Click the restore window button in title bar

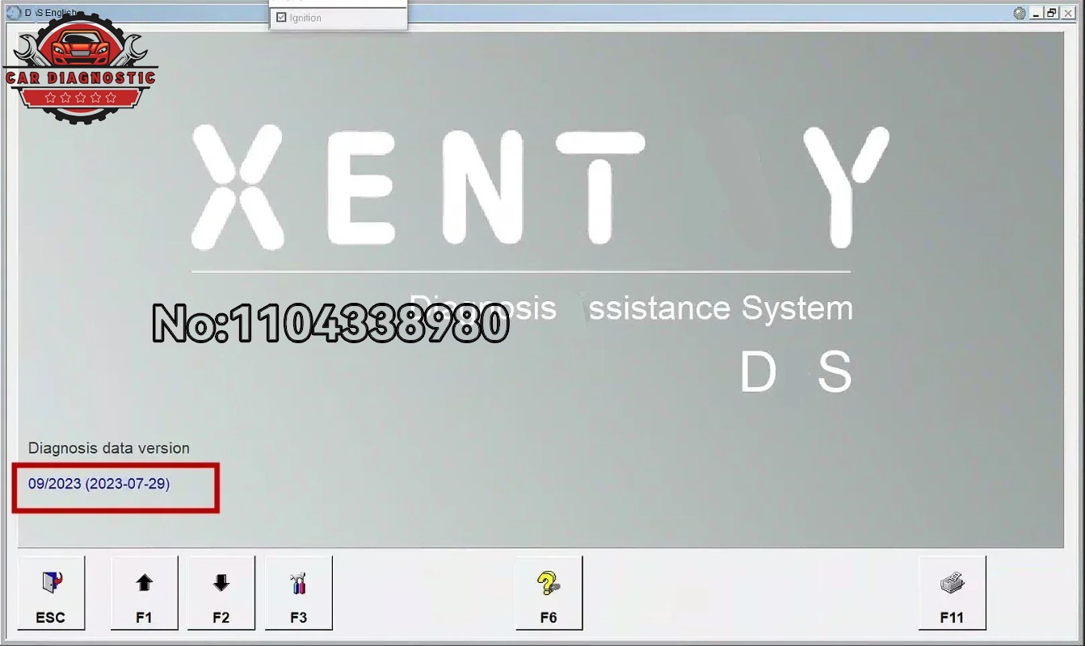click(x=1052, y=12)
